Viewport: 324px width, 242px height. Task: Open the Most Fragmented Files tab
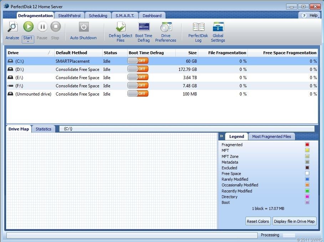[272, 137]
